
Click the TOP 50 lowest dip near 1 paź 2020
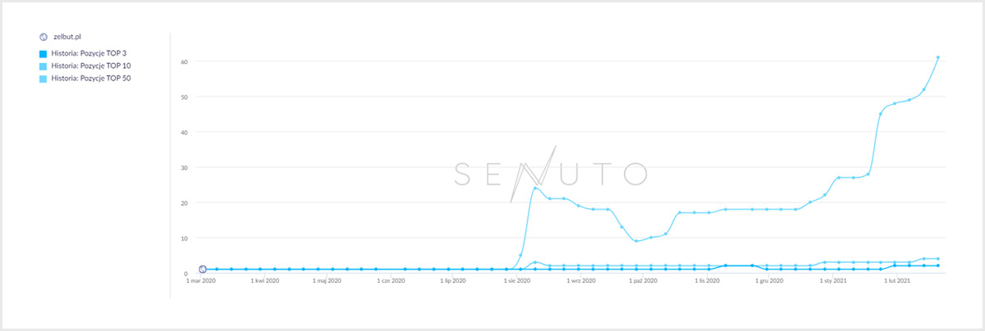[x=636, y=241]
